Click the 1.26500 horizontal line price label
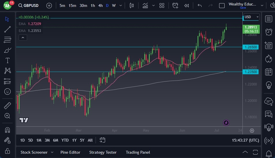 [x=251, y=47]
